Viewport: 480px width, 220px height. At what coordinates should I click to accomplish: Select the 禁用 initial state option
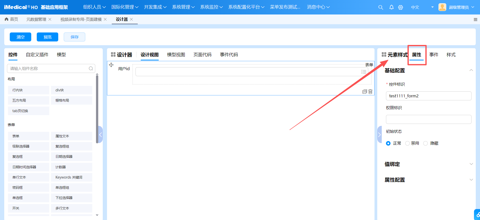click(407, 143)
